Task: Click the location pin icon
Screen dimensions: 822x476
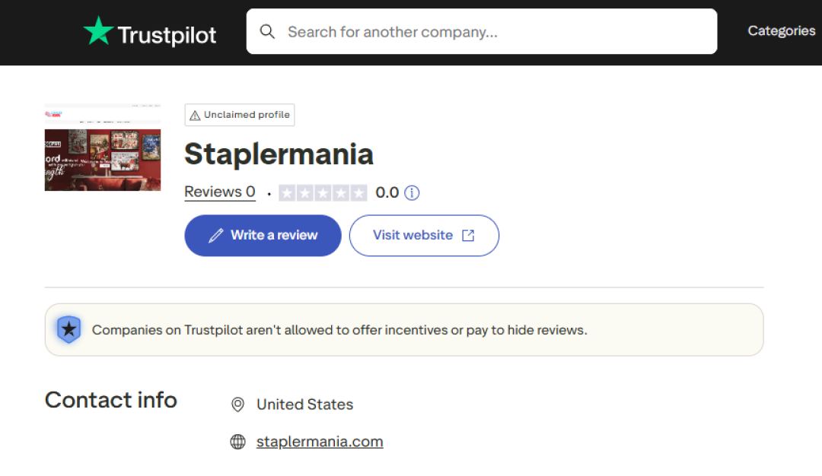Action: pos(237,405)
